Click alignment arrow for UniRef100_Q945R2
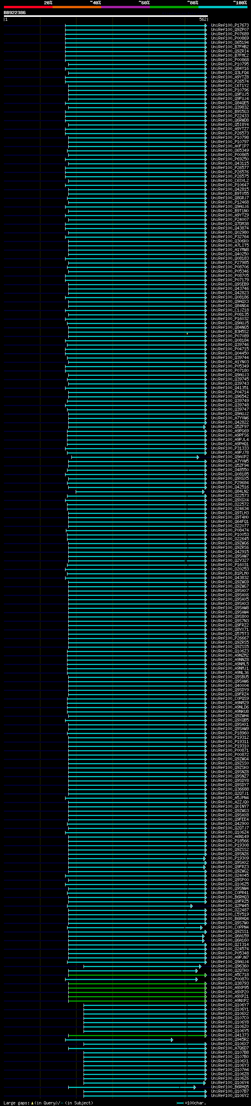Screen dimensions: 251x1106 point(172,1039)
